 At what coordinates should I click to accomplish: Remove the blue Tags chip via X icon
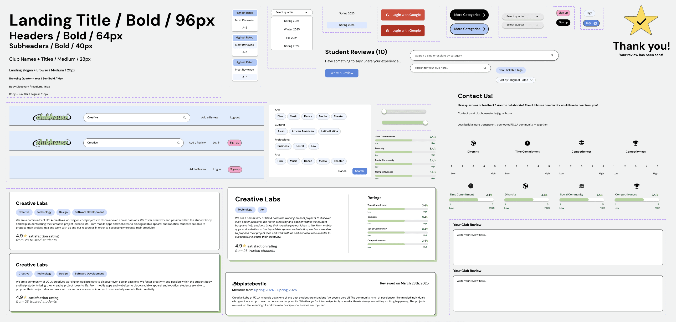pyautogui.click(x=595, y=23)
